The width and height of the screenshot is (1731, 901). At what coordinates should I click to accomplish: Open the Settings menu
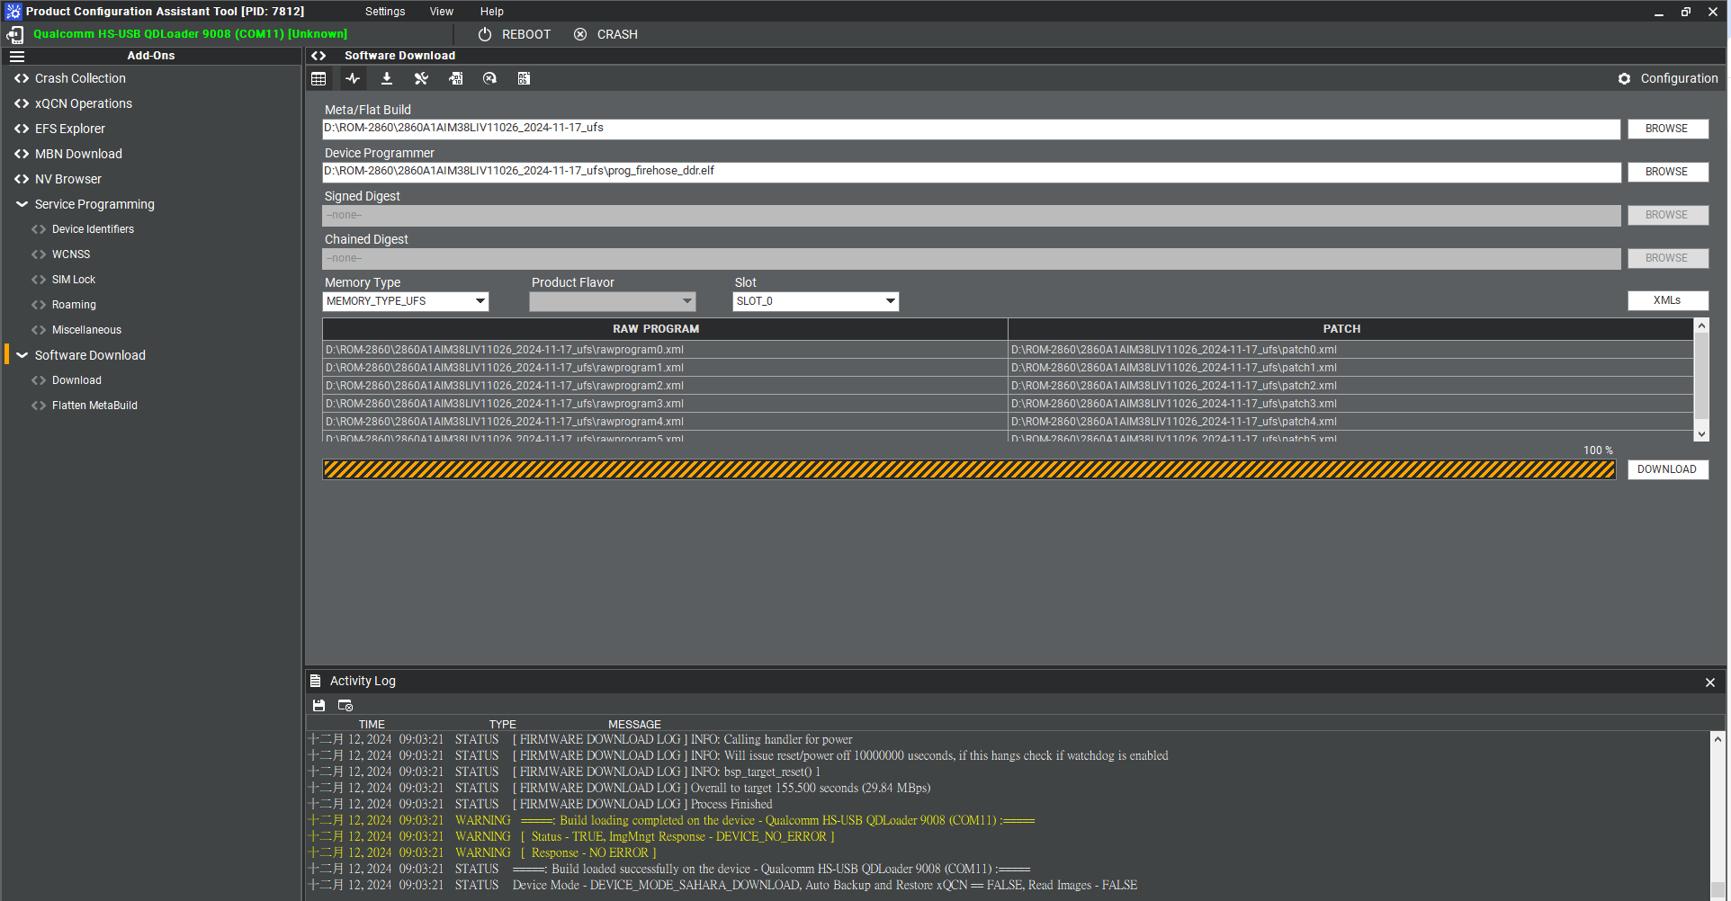point(385,12)
